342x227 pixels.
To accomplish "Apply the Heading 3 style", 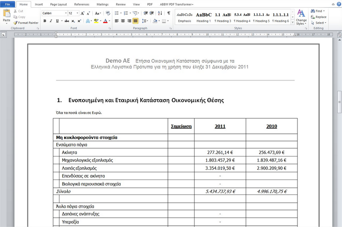I will click(223, 17).
